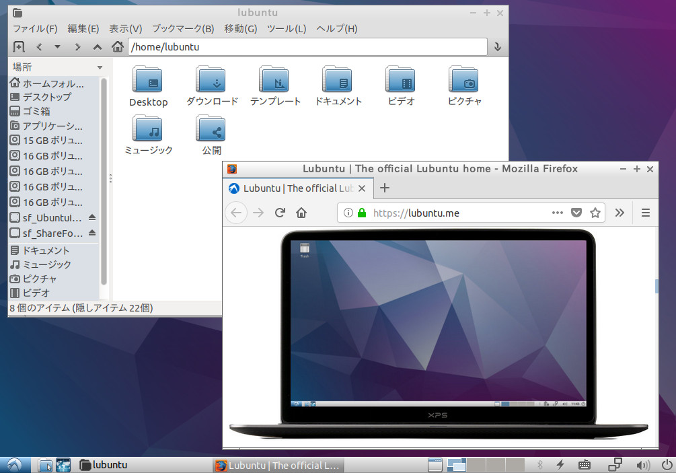The height and width of the screenshot is (473, 676).
Task: Select the テンプレート folder
Action: click(x=275, y=86)
